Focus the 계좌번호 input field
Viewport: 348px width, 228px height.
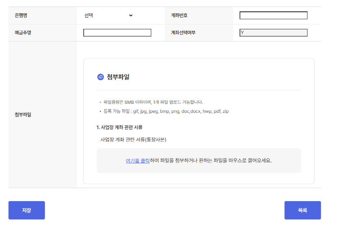pyautogui.click(x=273, y=15)
